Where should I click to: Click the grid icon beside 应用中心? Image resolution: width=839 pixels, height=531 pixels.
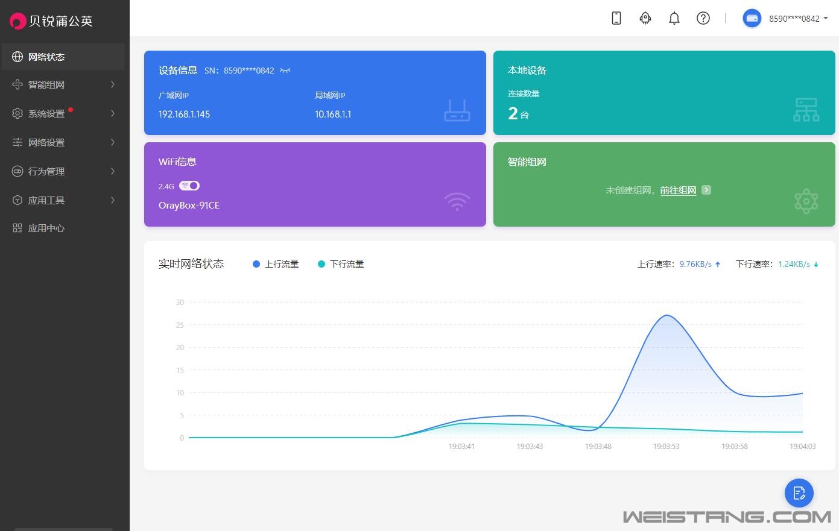coord(17,228)
